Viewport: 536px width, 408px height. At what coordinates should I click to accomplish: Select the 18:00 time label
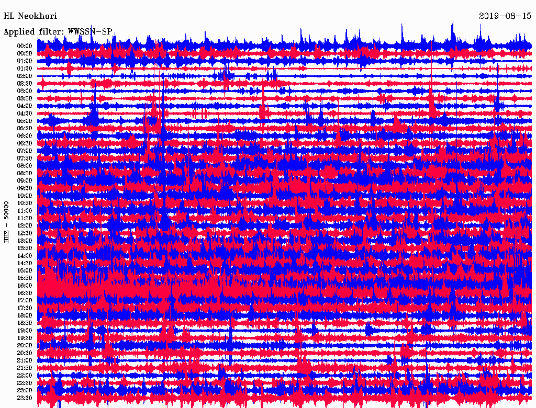(25, 315)
